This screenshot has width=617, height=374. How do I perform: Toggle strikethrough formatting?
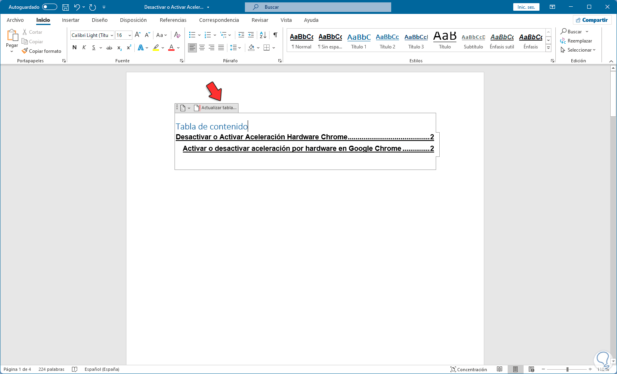(109, 48)
